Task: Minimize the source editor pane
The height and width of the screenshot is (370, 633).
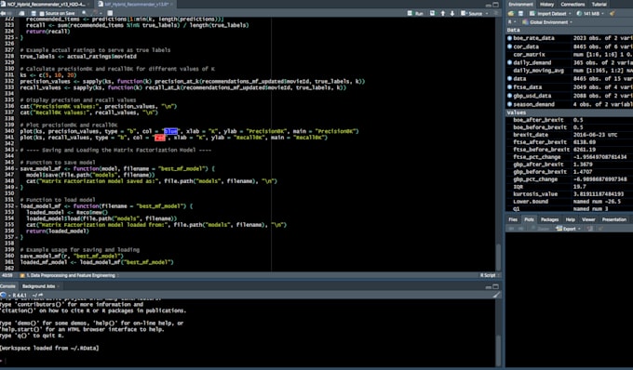Action: point(489,5)
